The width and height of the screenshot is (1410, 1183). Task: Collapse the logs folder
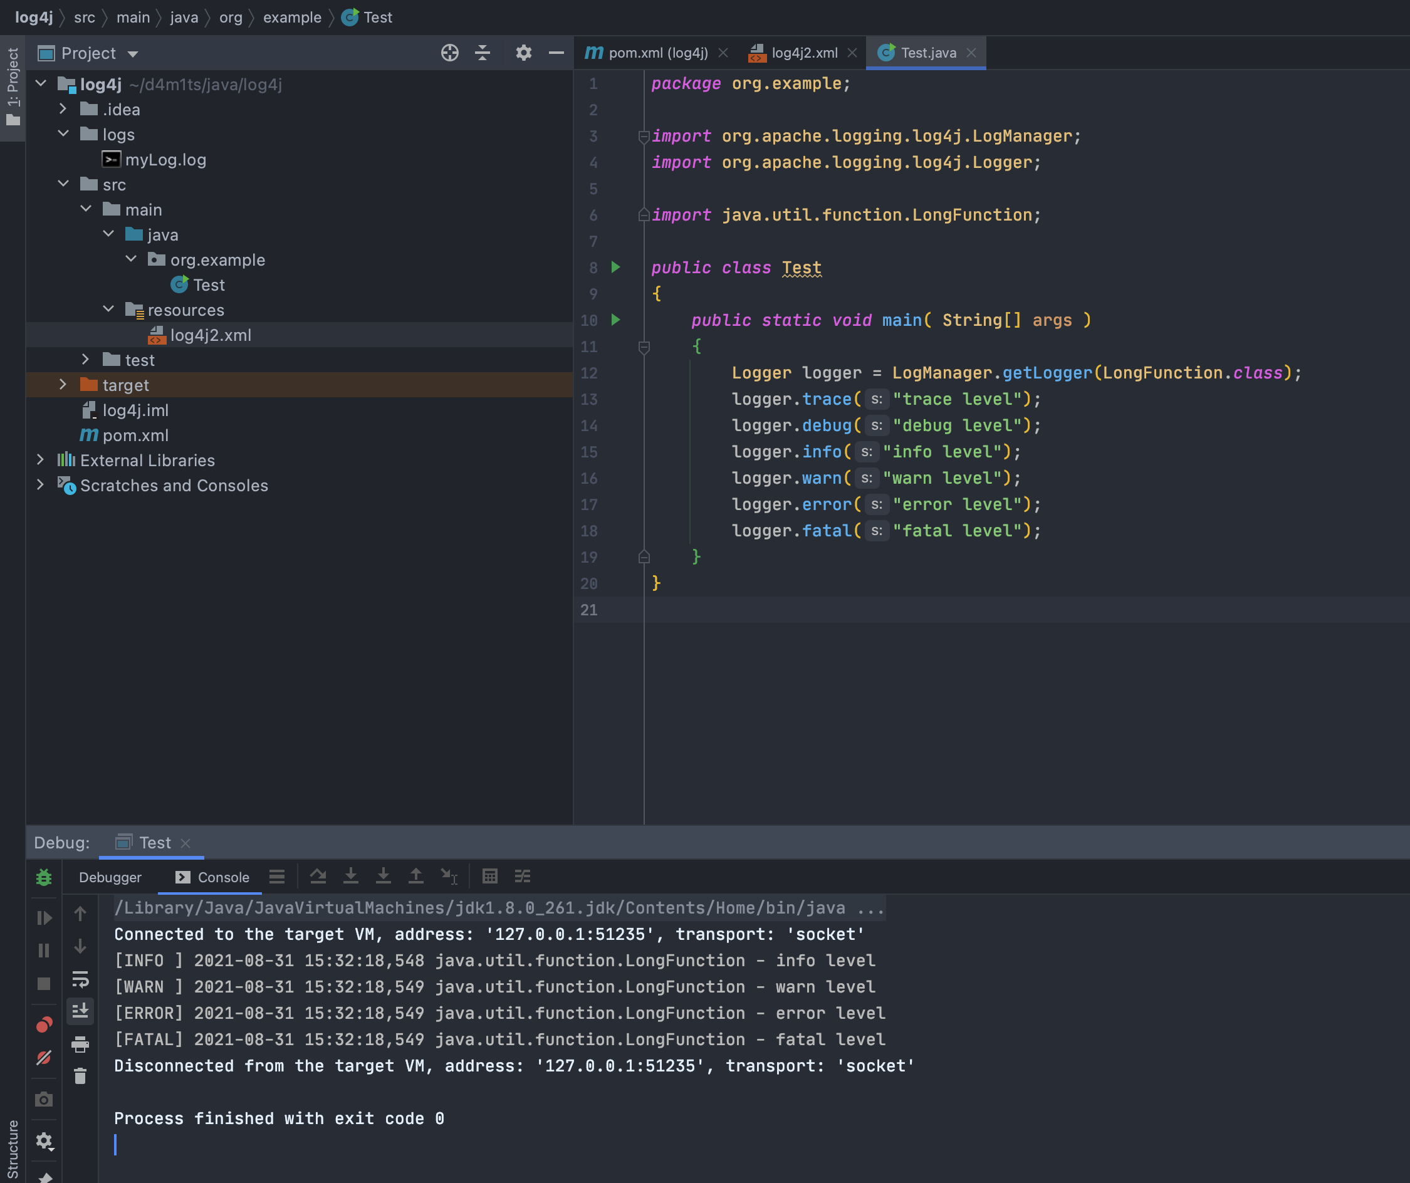63,134
